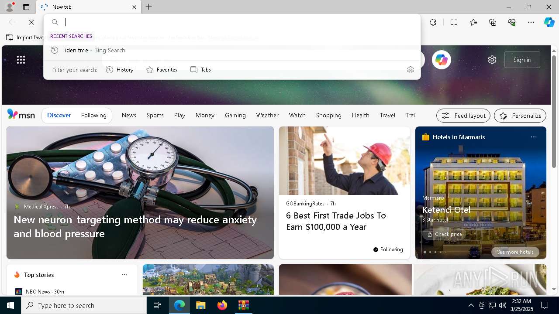Select recent search iden.tme
Screen dimensions: 559x314
(232, 50)
